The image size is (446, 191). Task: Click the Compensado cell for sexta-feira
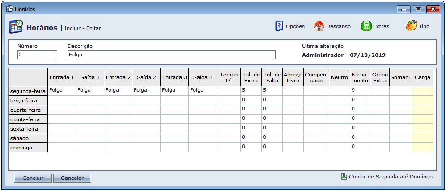pos(316,128)
